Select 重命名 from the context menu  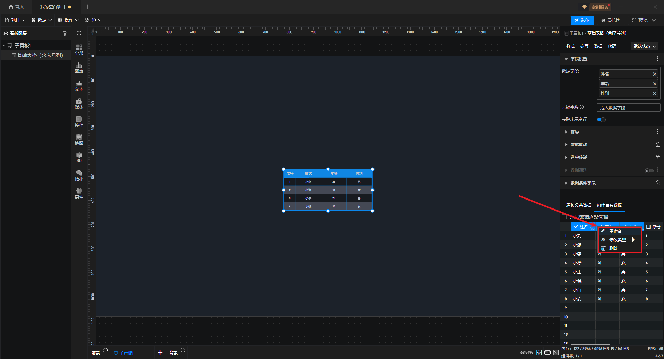tap(615, 231)
